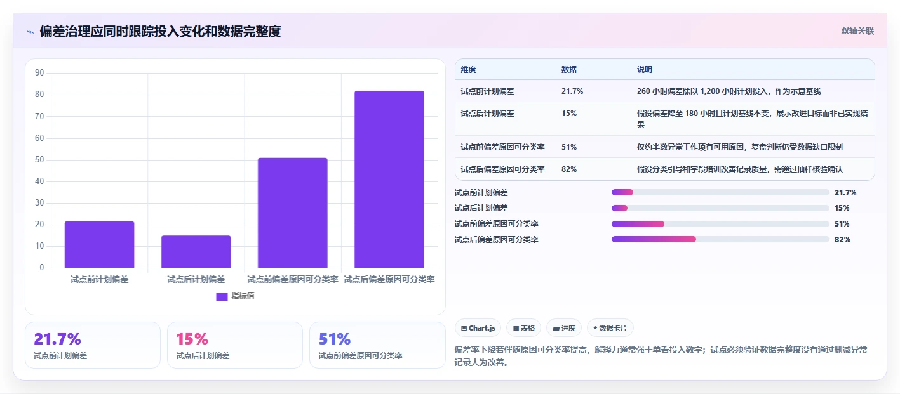The width and height of the screenshot is (900, 394).
Task: Click the 偏差治理应同时跟踪投入变化和数据完整度 title
Action: tap(160, 32)
